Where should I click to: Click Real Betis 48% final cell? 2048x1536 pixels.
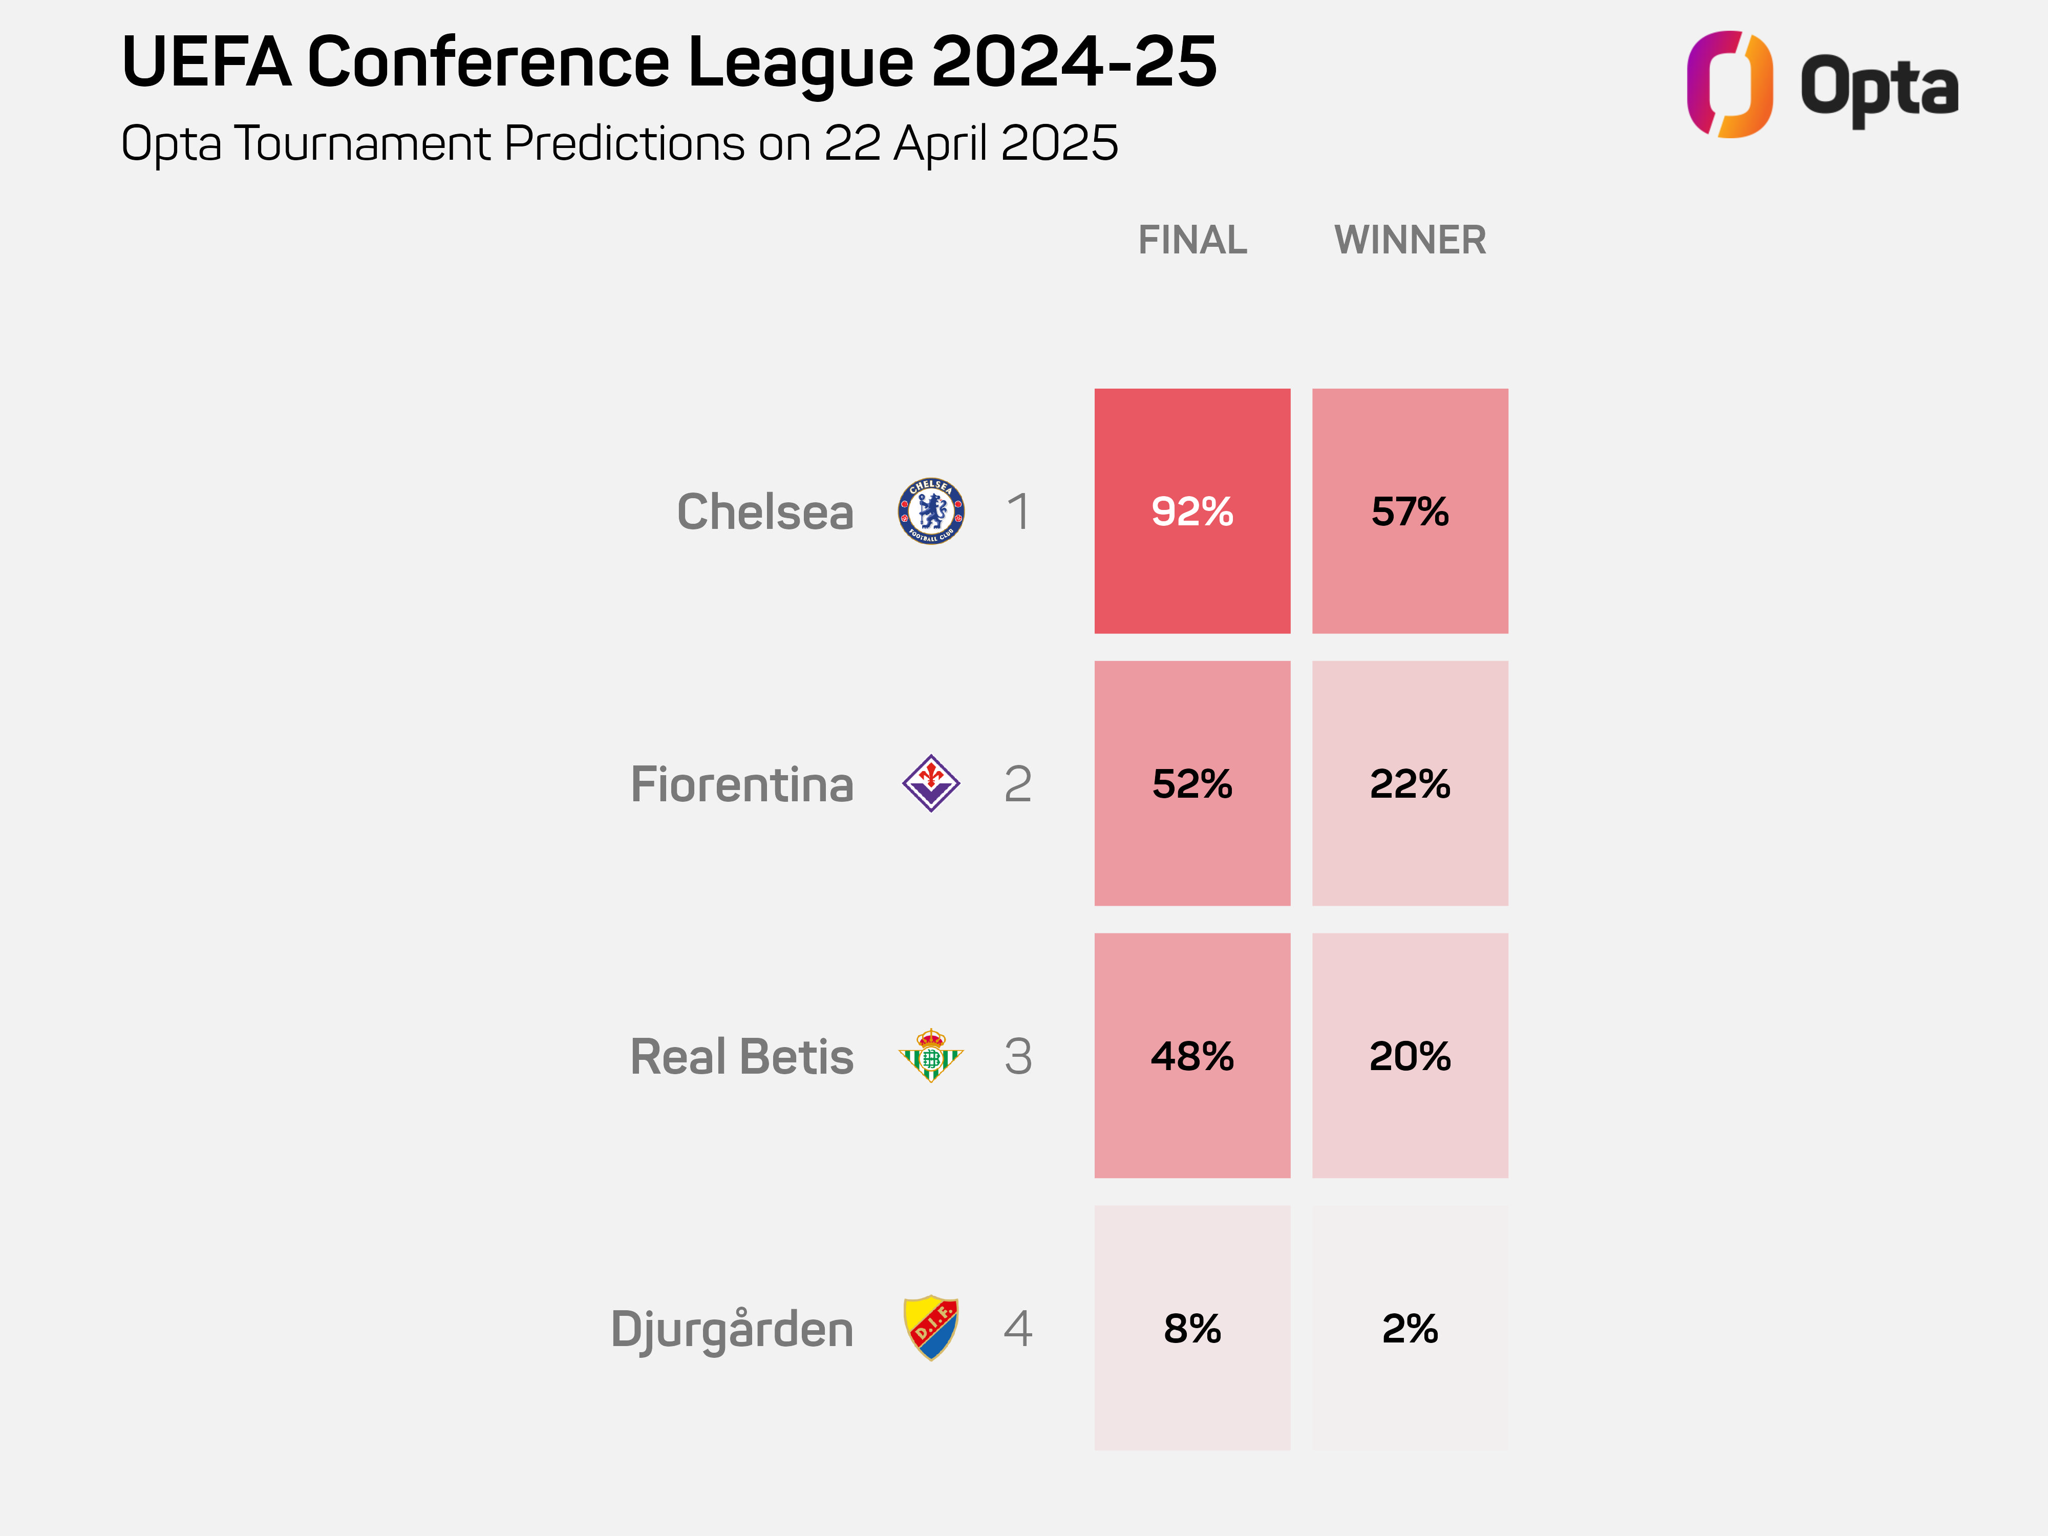pyautogui.click(x=1191, y=1055)
